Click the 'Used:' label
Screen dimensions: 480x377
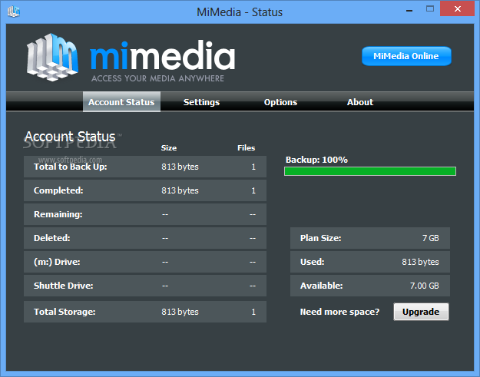pyautogui.click(x=312, y=262)
